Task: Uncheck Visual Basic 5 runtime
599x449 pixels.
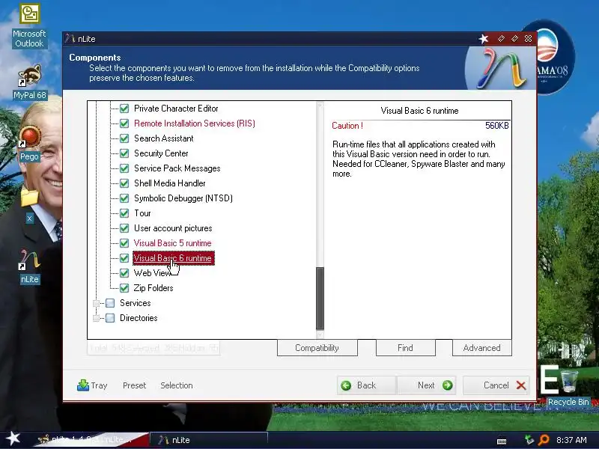Action: point(124,242)
